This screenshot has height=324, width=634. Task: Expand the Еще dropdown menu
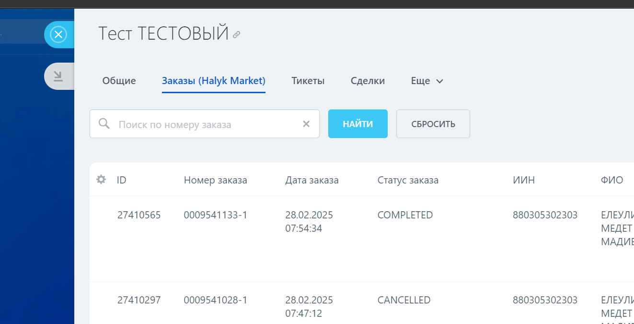(x=427, y=81)
